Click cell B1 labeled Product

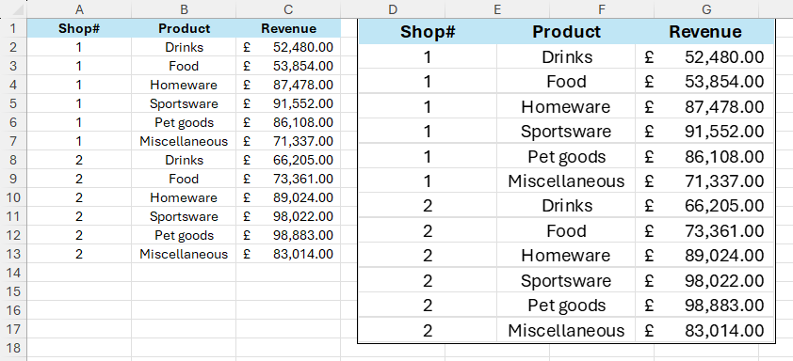coord(184,28)
